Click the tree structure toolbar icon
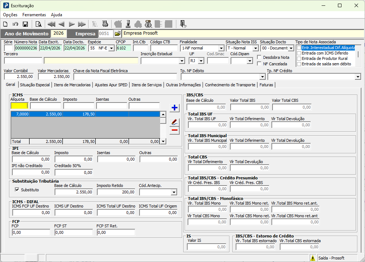 pyautogui.click(x=95, y=24)
